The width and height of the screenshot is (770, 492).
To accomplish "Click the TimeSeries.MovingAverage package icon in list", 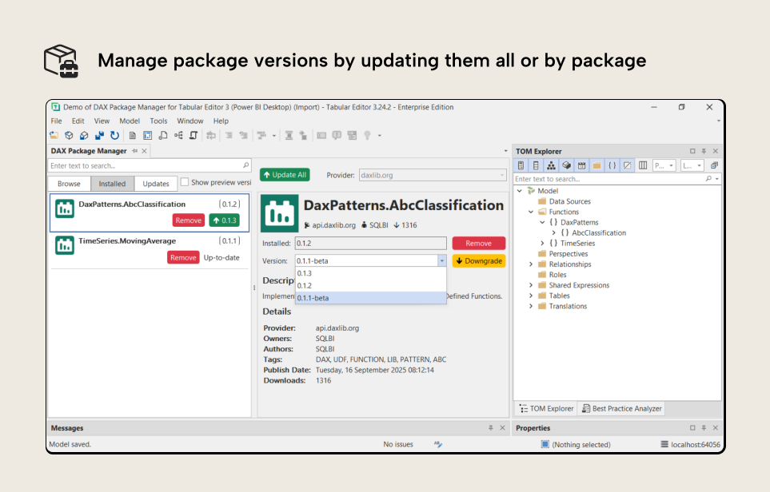I will click(x=64, y=245).
